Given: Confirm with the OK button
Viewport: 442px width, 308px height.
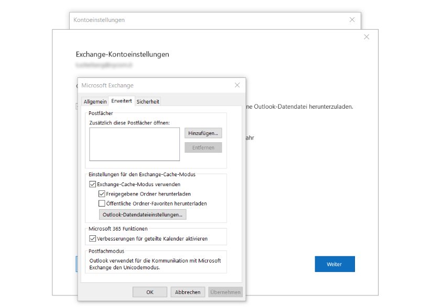Looking at the screenshot, I should coord(150,292).
